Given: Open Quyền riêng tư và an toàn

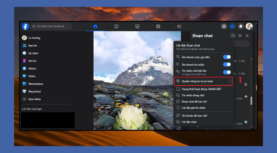Looking at the screenshot, I should 203,81.
